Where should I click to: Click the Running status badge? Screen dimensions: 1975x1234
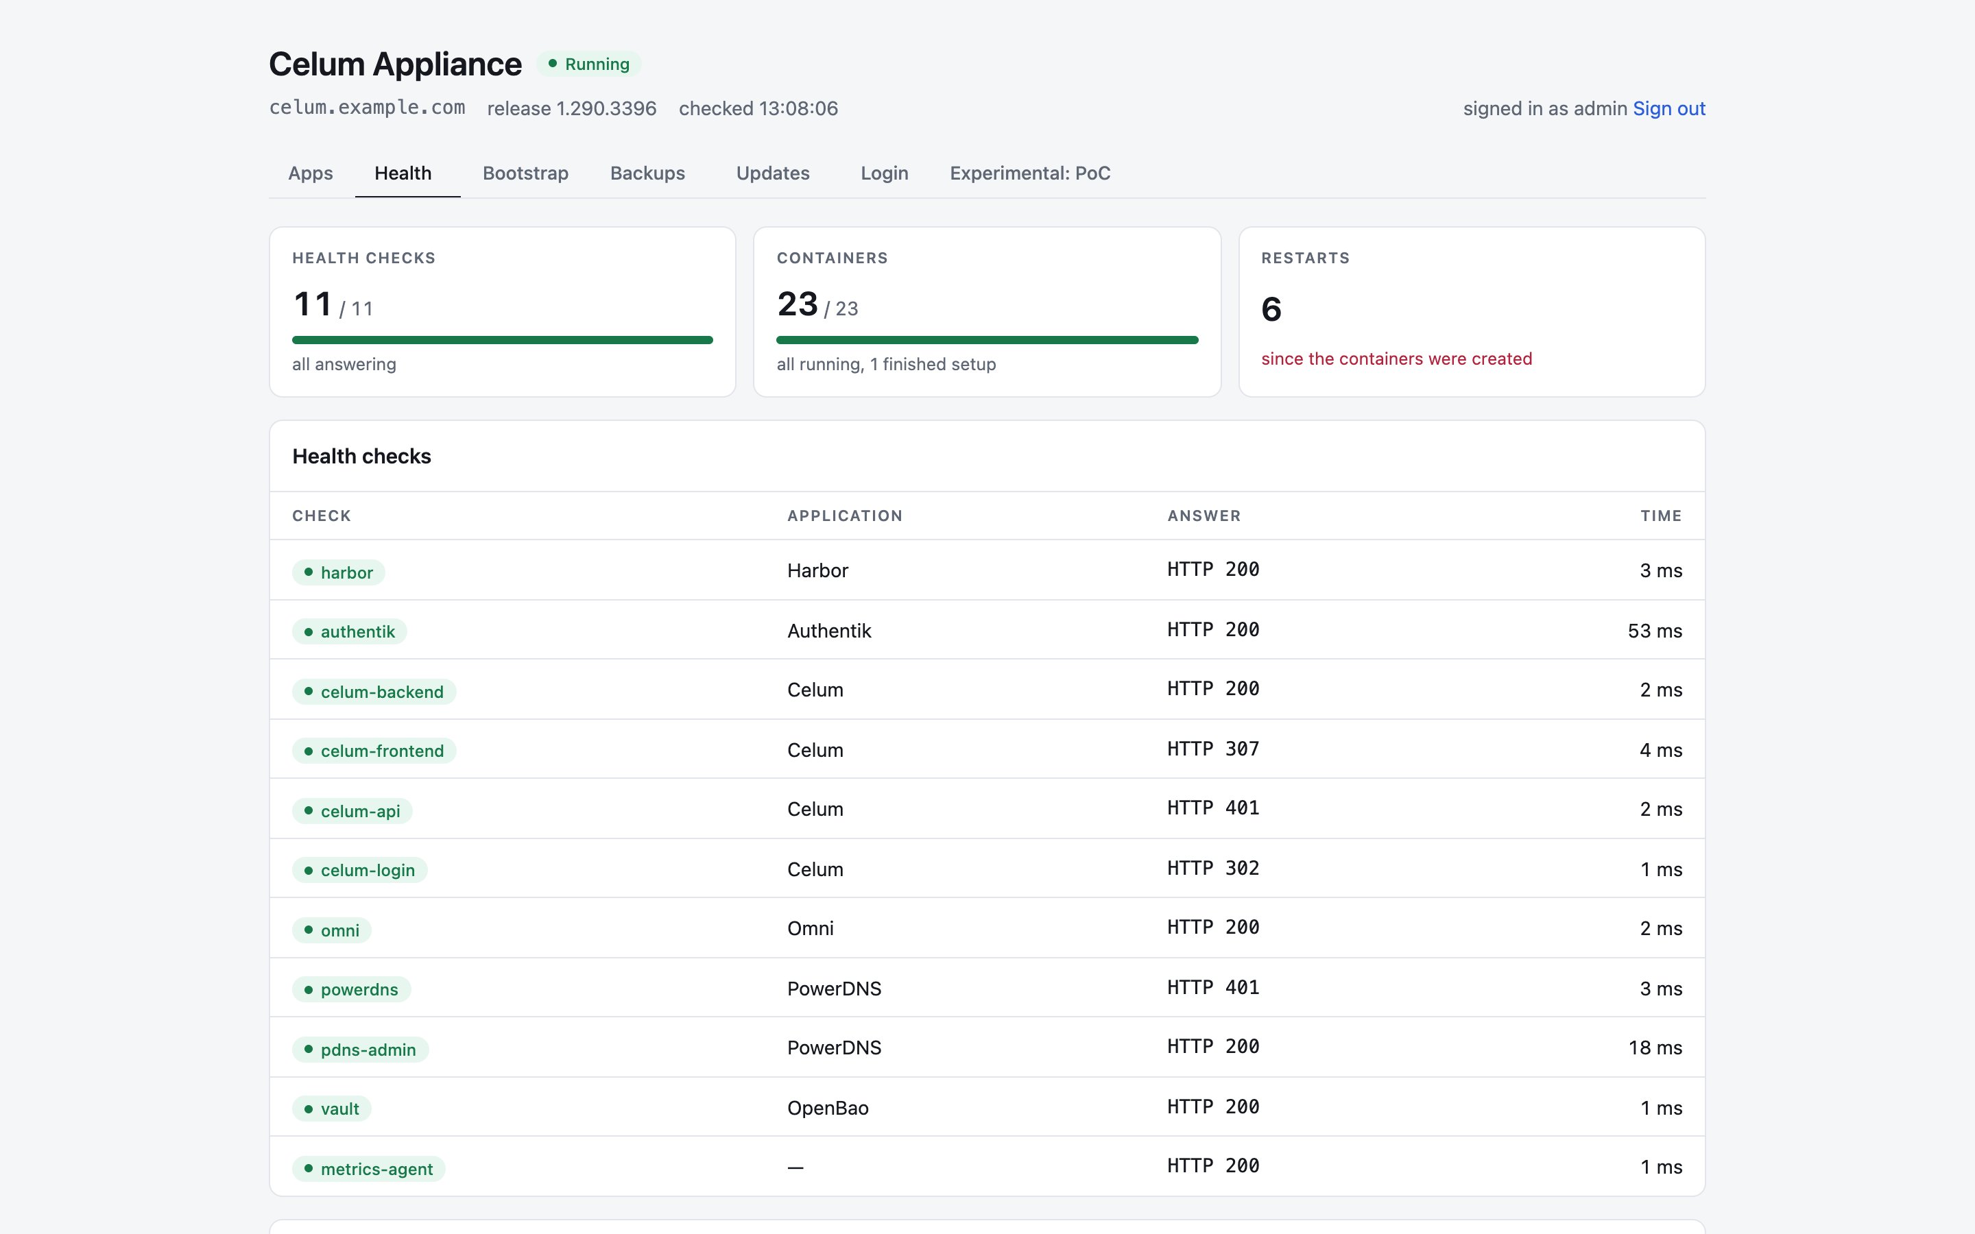point(588,64)
